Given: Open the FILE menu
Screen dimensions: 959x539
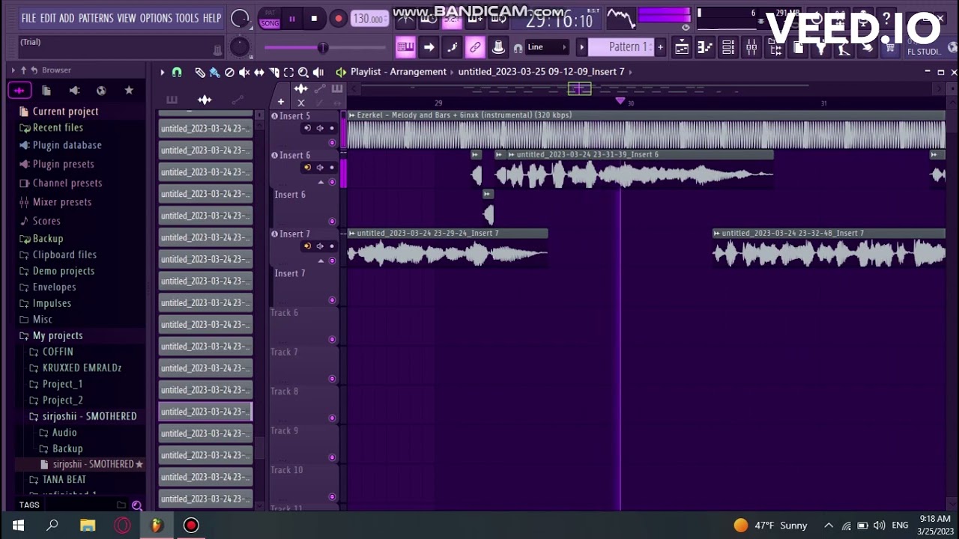Looking at the screenshot, I should (x=28, y=18).
